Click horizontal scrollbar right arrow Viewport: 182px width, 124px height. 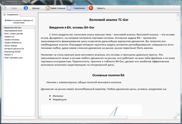click(x=175, y=117)
